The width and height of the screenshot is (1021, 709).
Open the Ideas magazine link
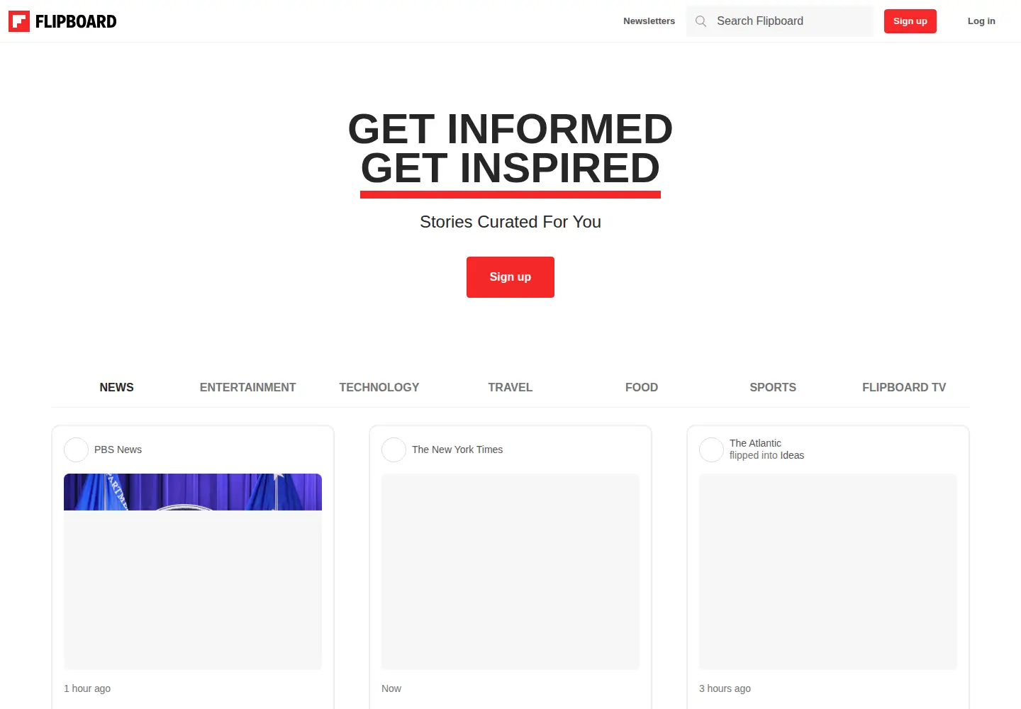point(792,455)
